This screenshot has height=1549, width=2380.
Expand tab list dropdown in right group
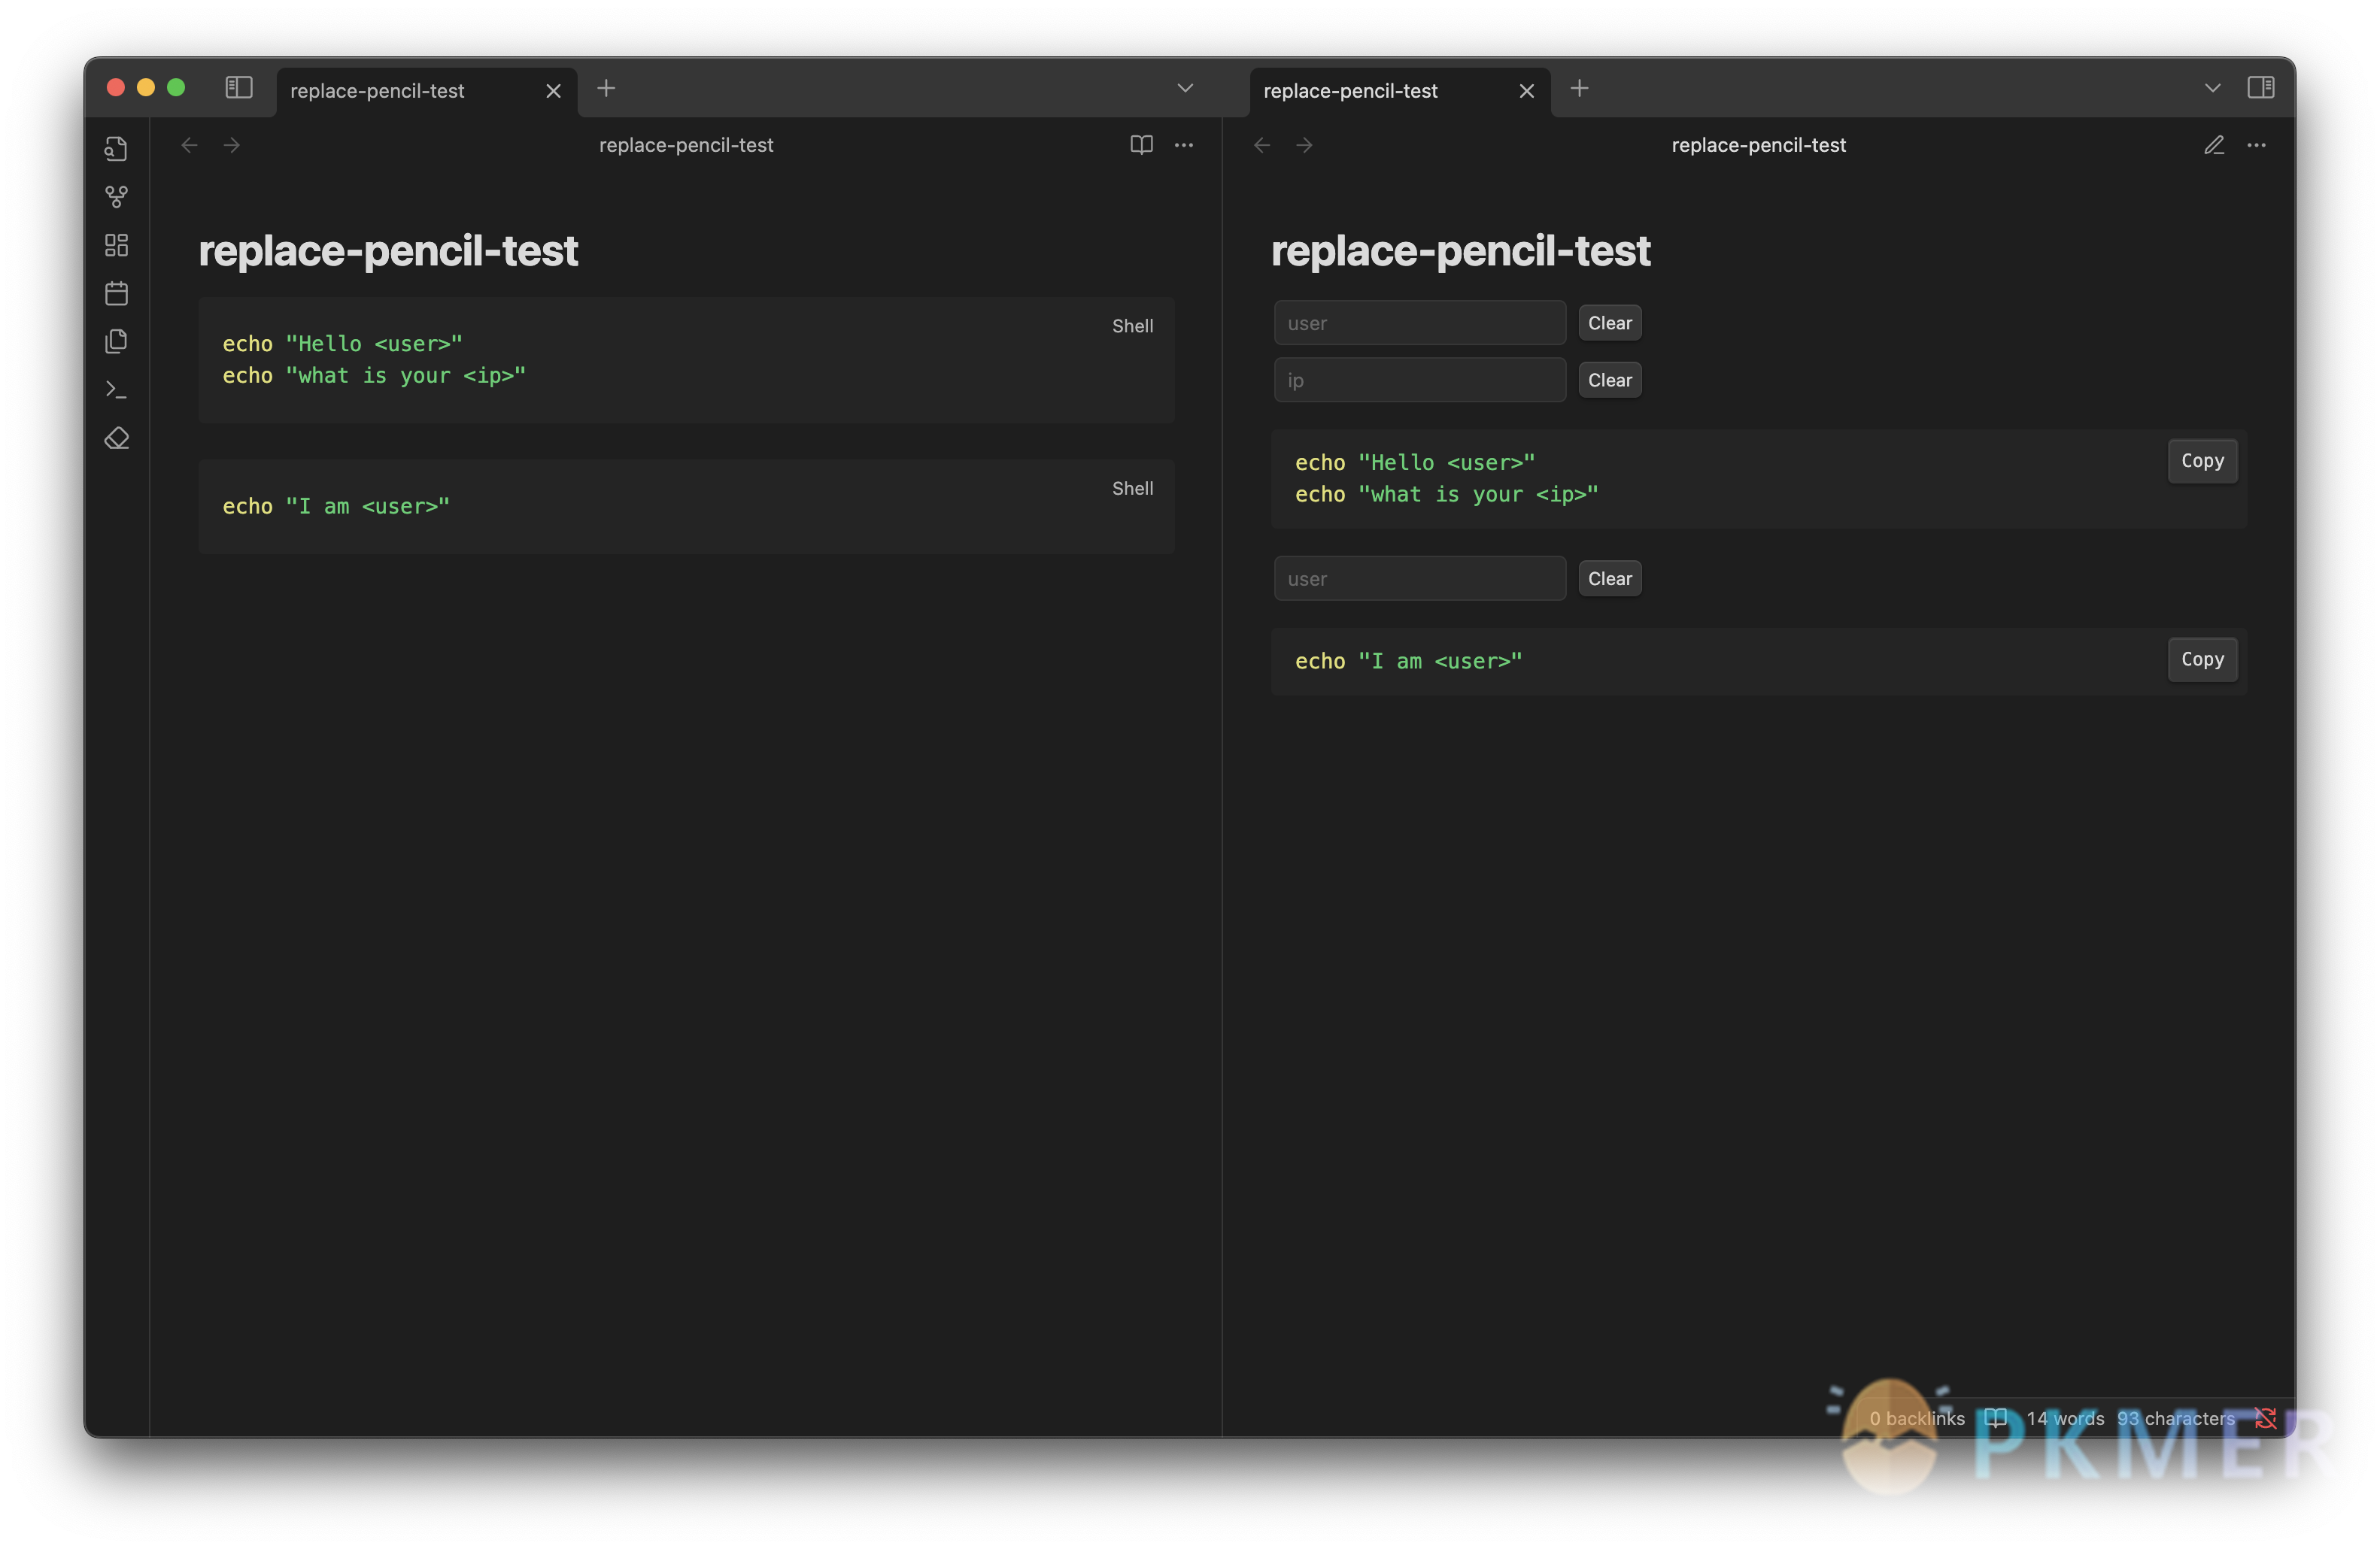2213,88
